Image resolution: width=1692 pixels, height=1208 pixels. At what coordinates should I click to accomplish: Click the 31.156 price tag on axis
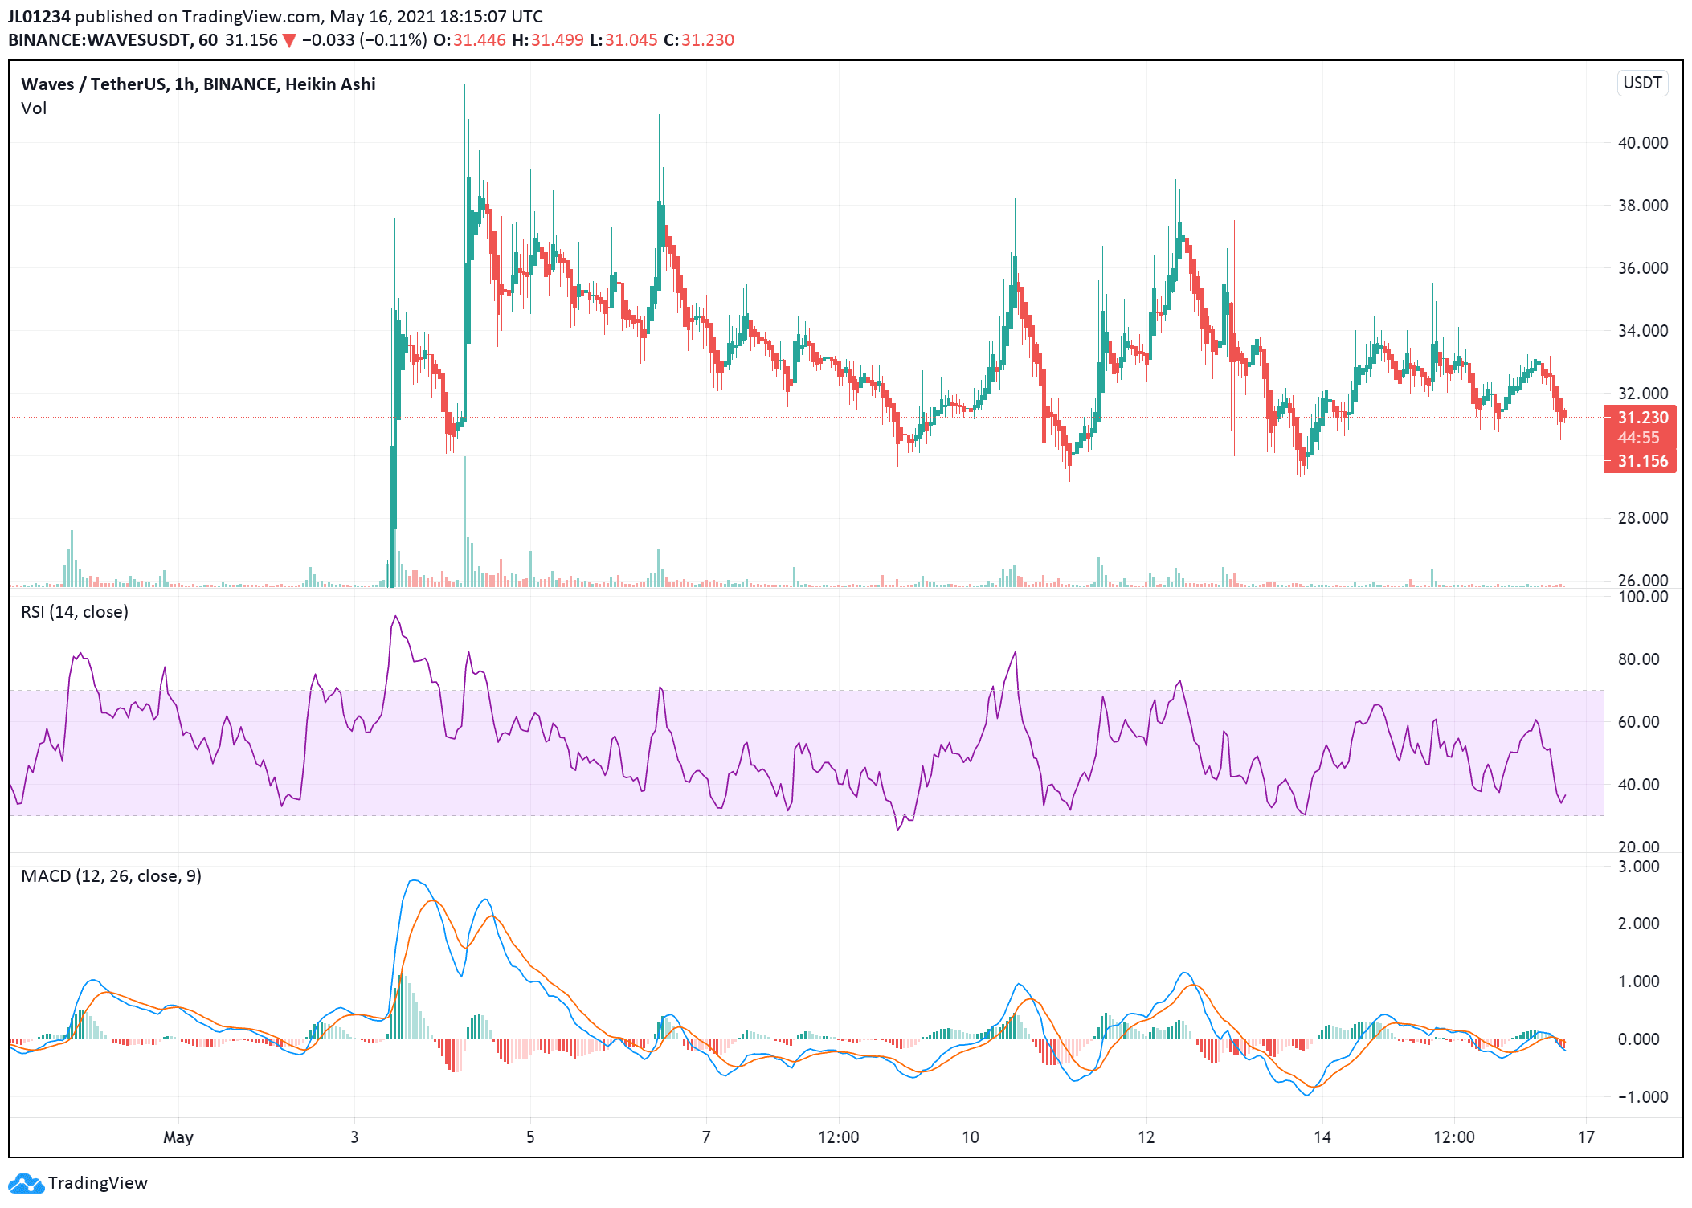pos(1641,462)
